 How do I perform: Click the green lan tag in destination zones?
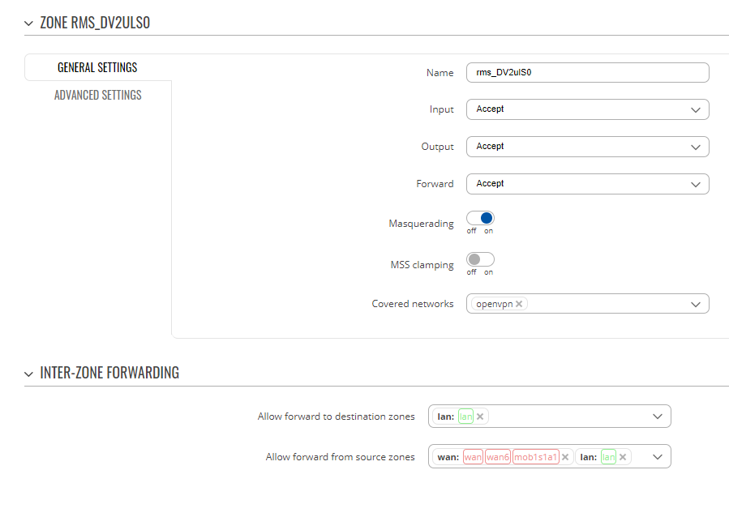pos(465,417)
